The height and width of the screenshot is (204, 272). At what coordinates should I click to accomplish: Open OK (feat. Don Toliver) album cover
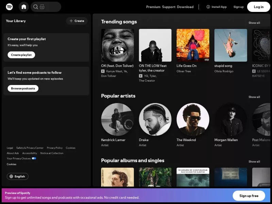(117, 45)
